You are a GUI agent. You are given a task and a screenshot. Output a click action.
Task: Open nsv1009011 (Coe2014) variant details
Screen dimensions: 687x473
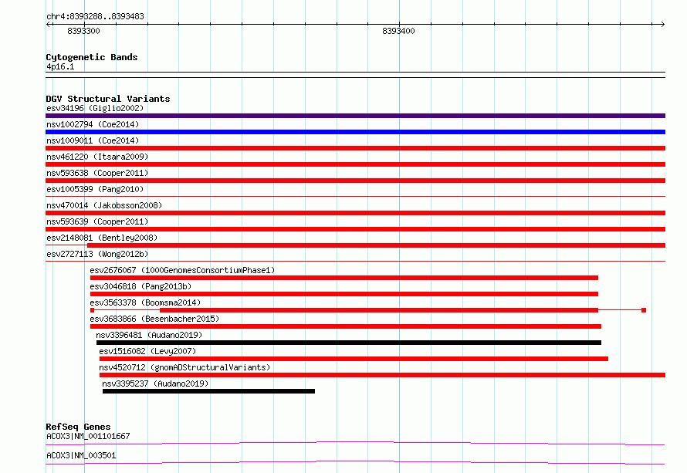[93, 140]
